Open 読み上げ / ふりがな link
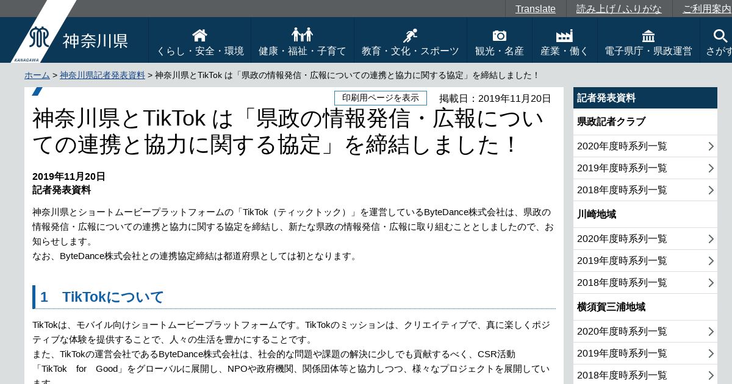 tap(619, 9)
